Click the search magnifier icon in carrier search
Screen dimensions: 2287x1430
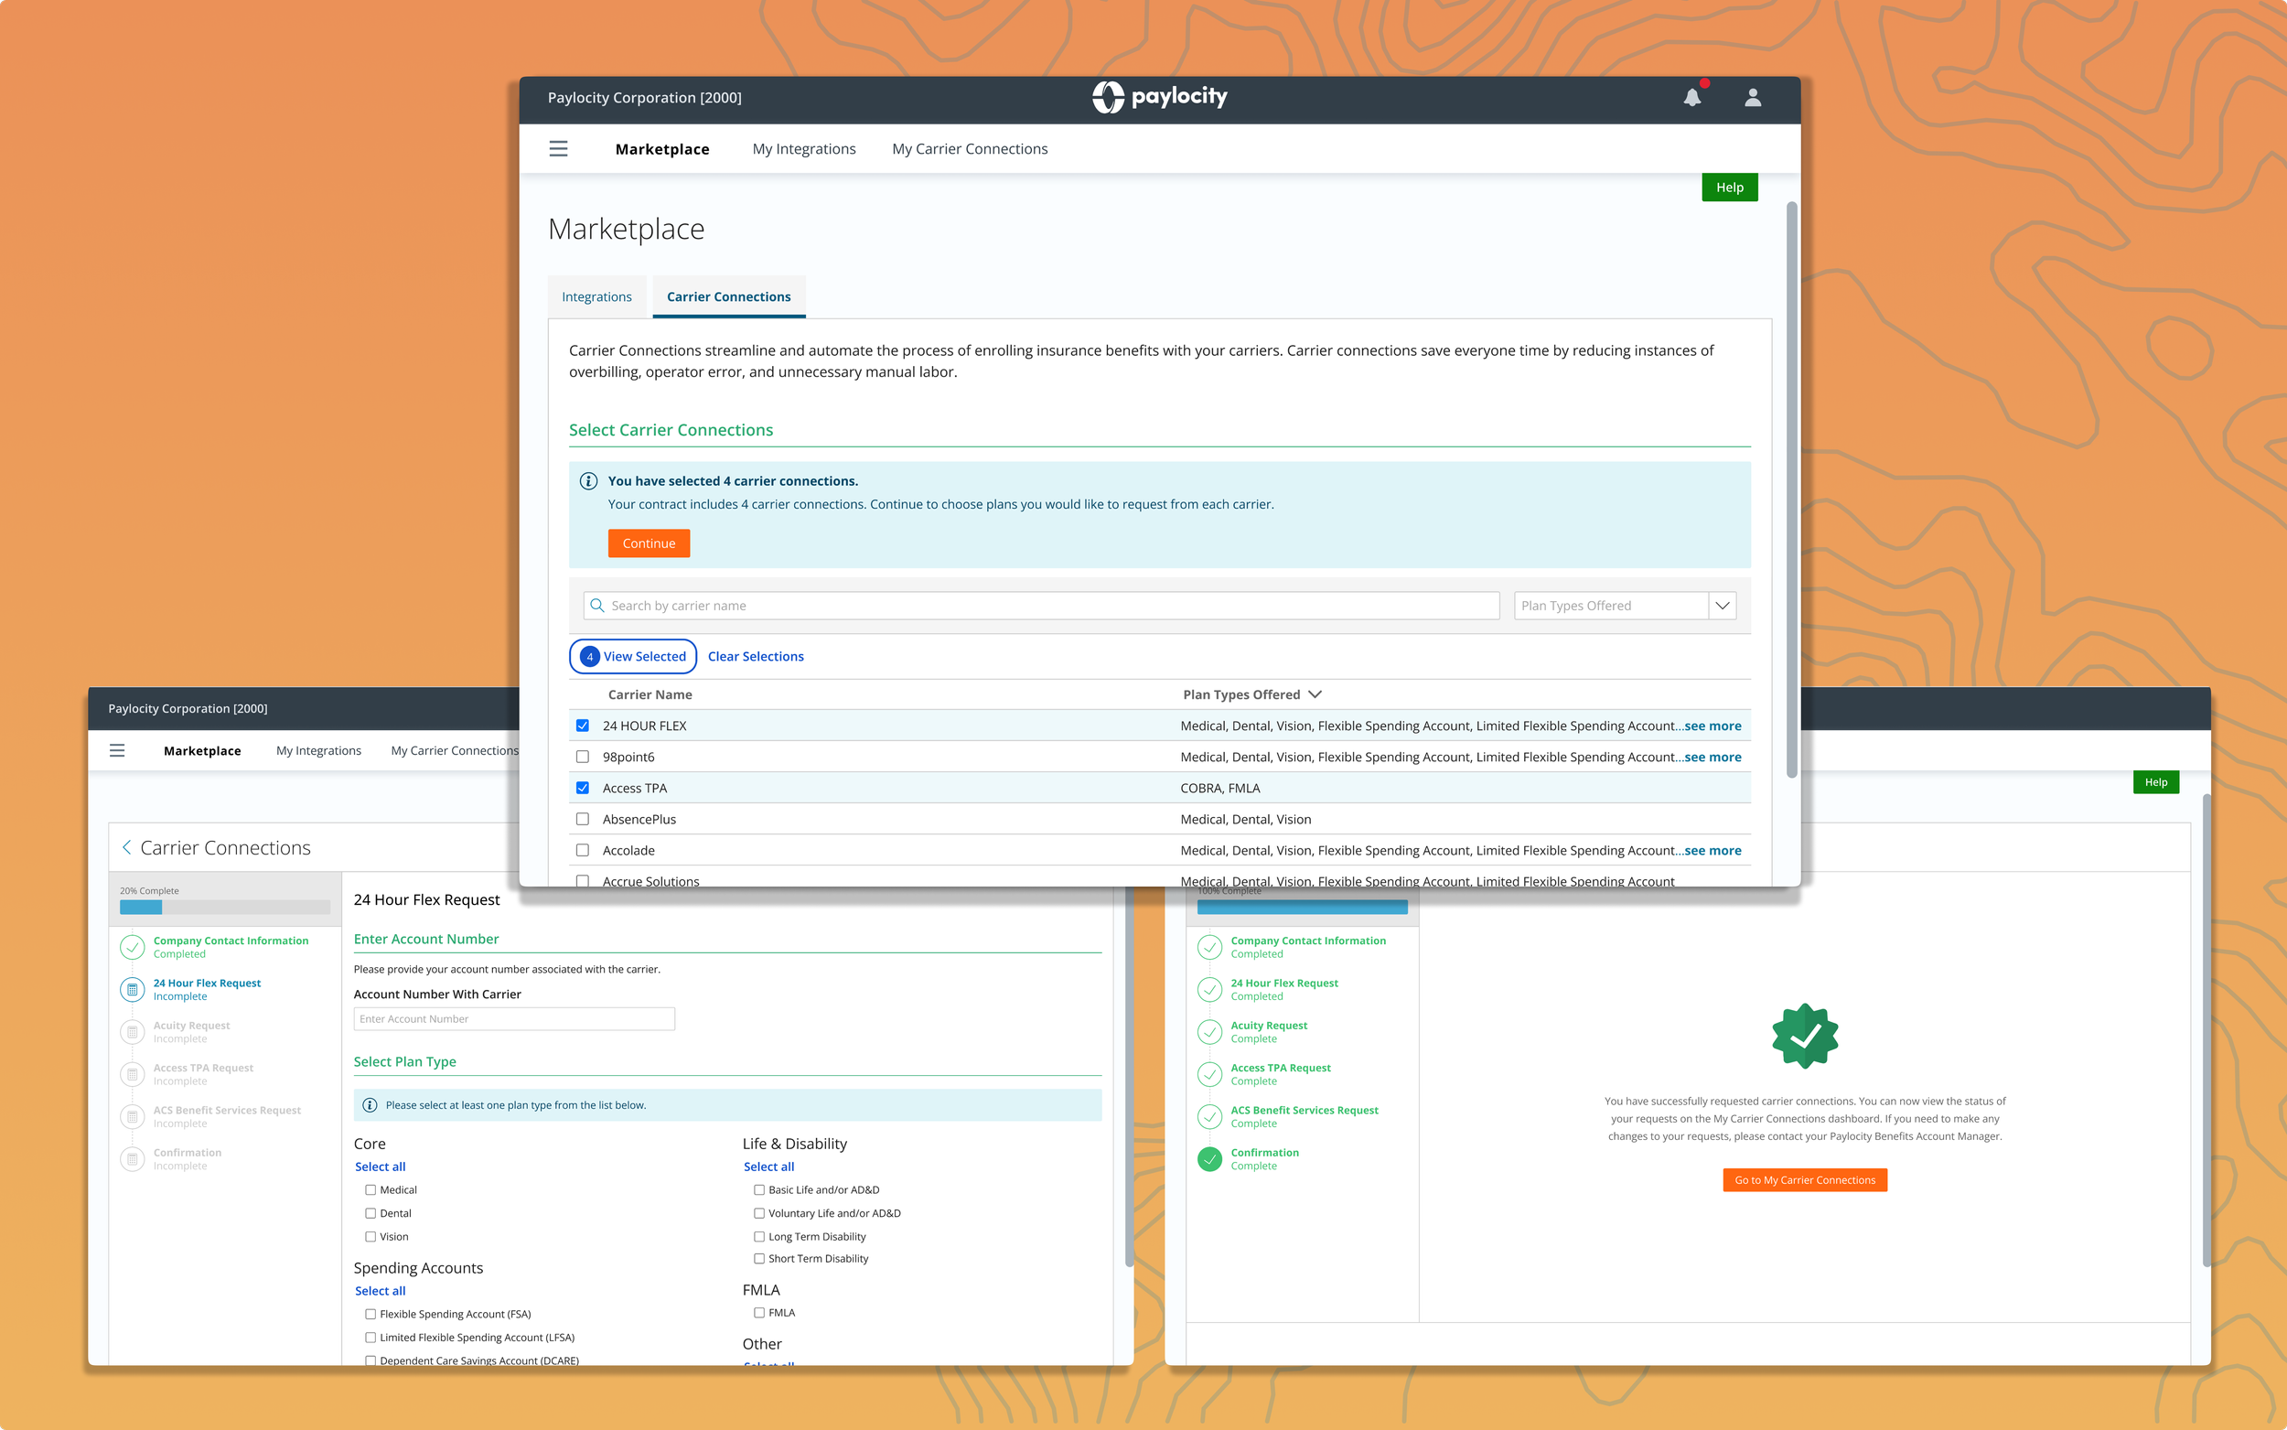coord(596,606)
